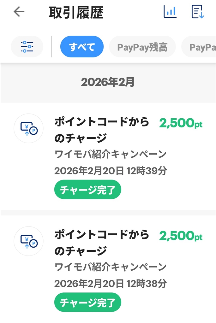
Task: Tap charge icon of the 12時39分 transaction
Action: click(x=28, y=128)
